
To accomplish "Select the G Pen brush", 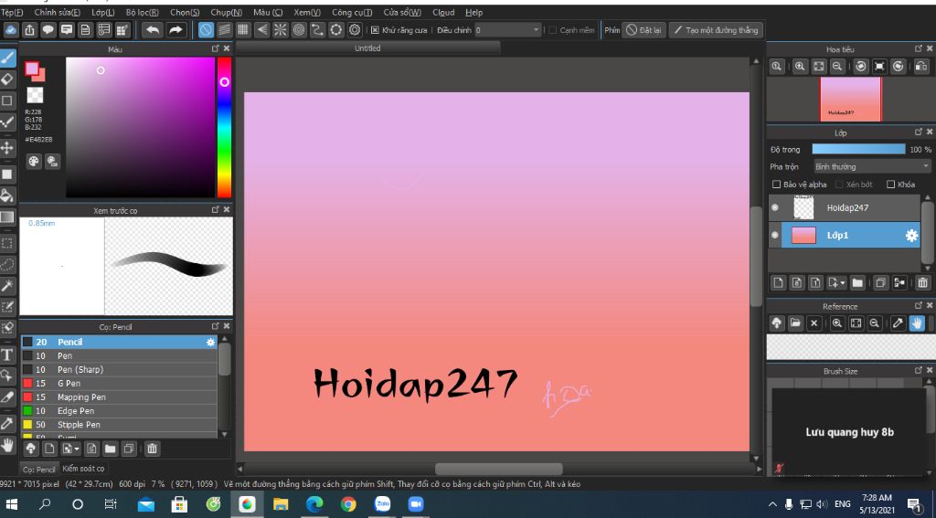I will [x=120, y=384].
